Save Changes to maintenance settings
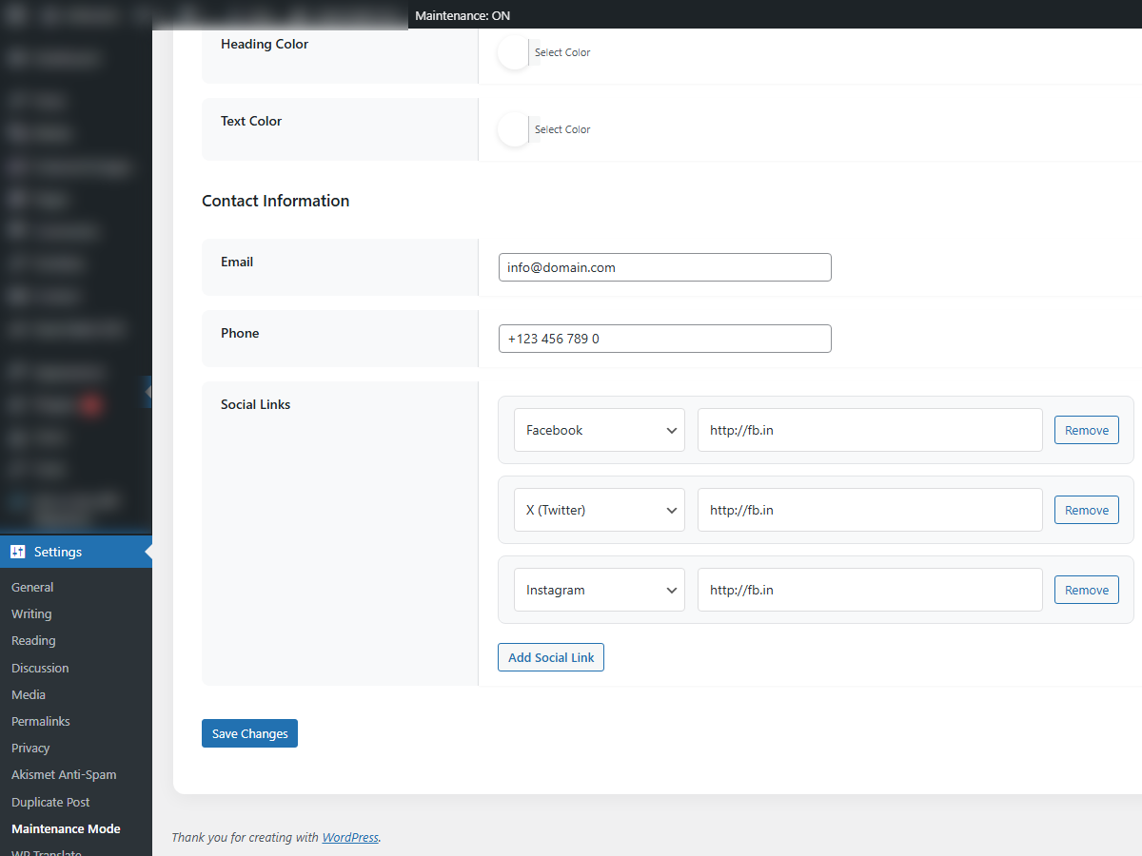 coord(249,733)
